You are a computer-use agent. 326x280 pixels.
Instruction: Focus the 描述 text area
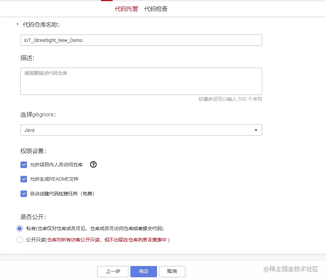(141, 81)
